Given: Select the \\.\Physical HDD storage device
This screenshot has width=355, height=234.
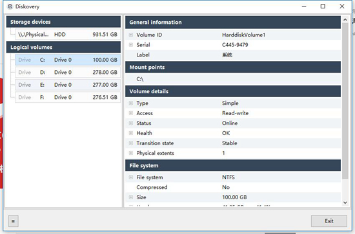Looking at the screenshot, I should click(x=68, y=35).
